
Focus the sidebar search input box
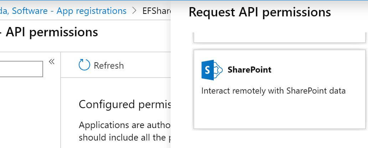21,69
